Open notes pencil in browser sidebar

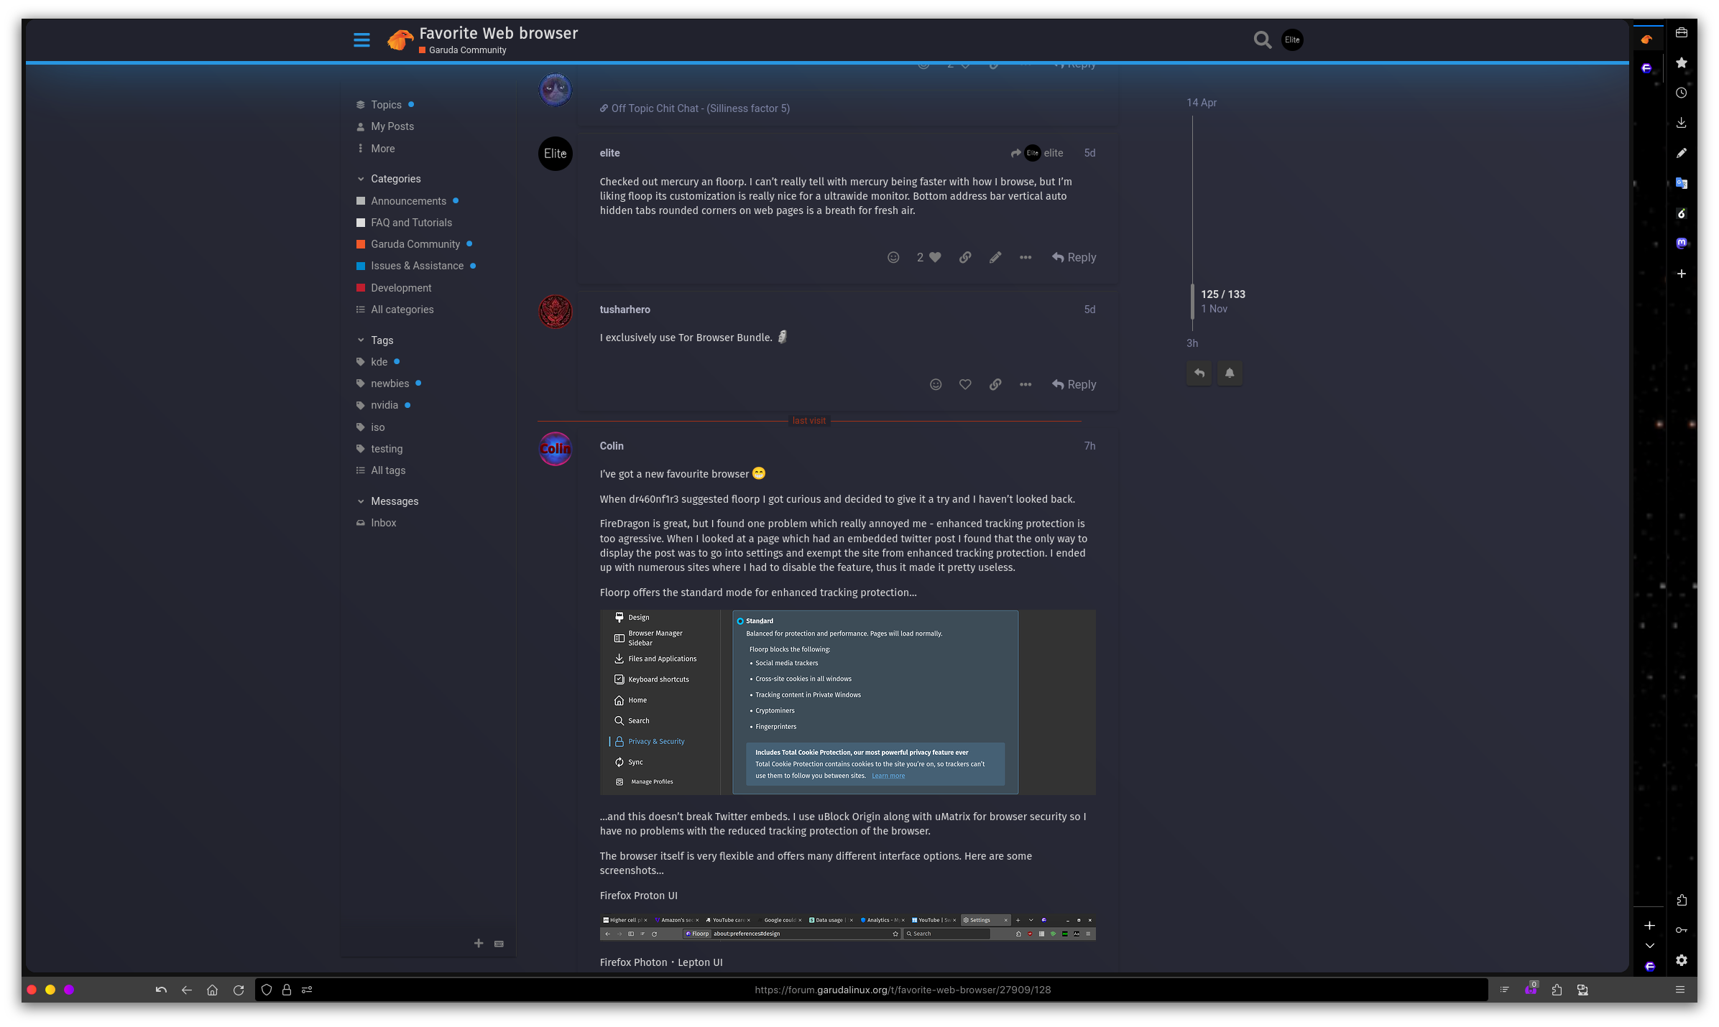click(1682, 154)
